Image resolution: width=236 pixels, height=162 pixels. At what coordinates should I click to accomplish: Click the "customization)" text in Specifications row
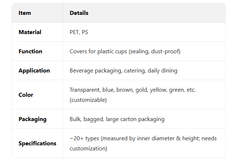point(88,149)
